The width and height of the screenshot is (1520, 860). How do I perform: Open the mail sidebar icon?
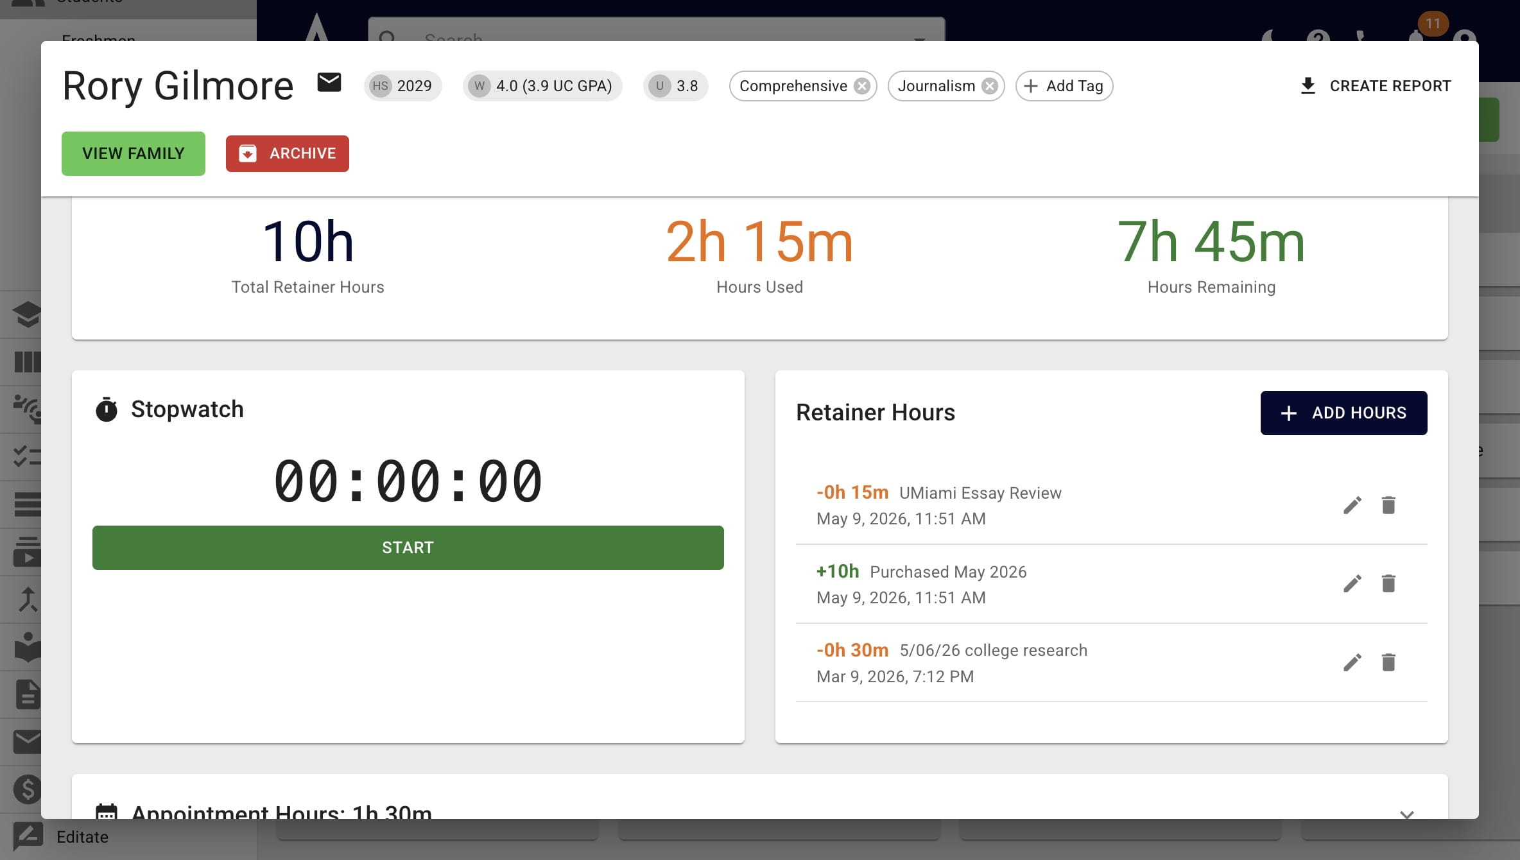click(x=27, y=742)
